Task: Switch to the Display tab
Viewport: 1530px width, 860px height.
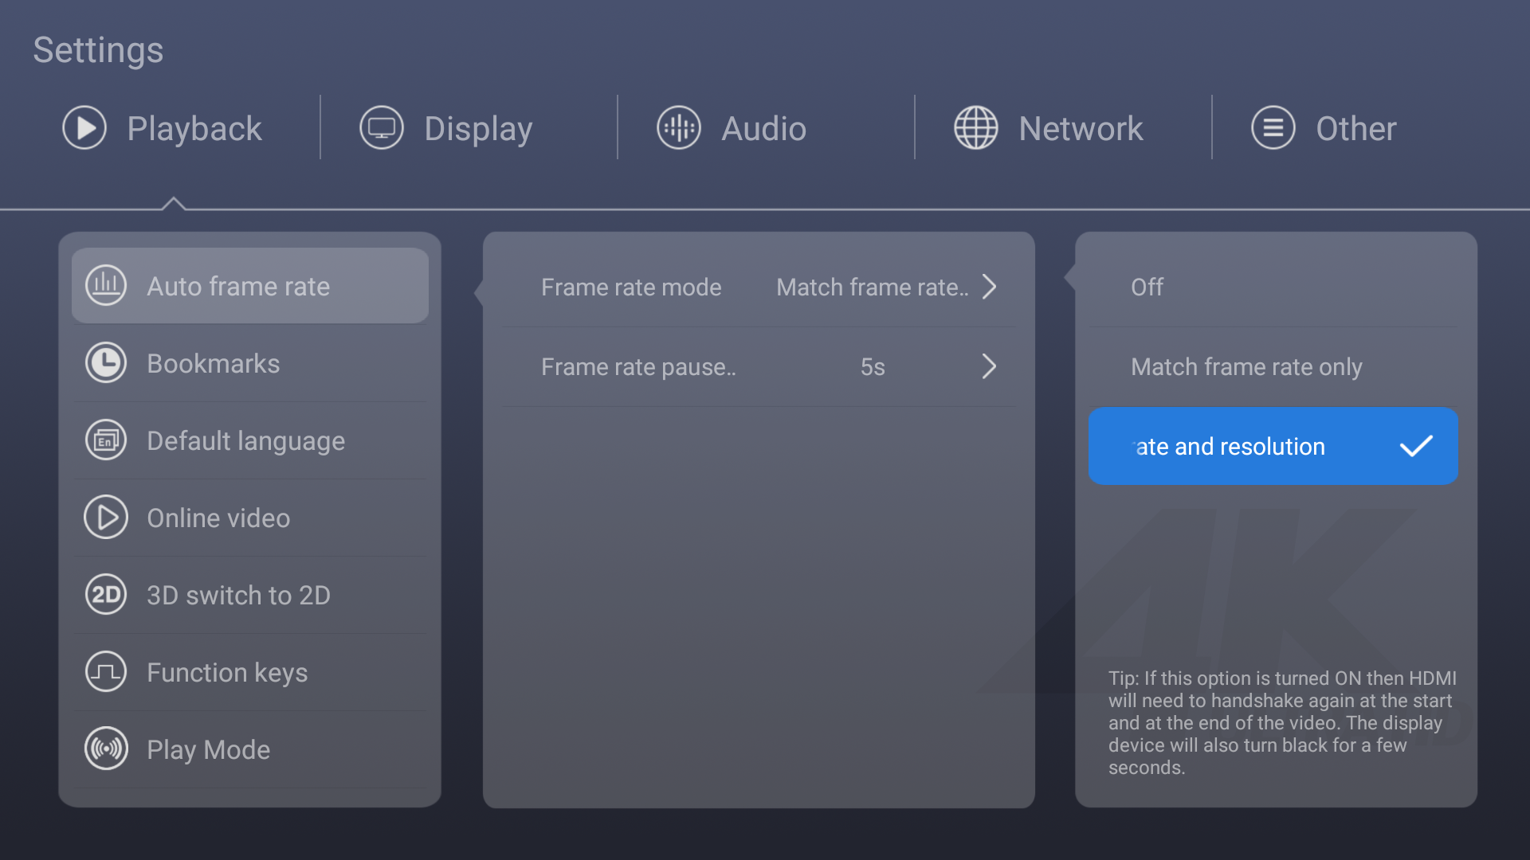Action: click(x=478, y=128)
